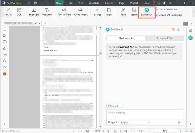Open the page Thumbnails sidebar panel
Screen dimensions: 195x133
tap(5, 36)
